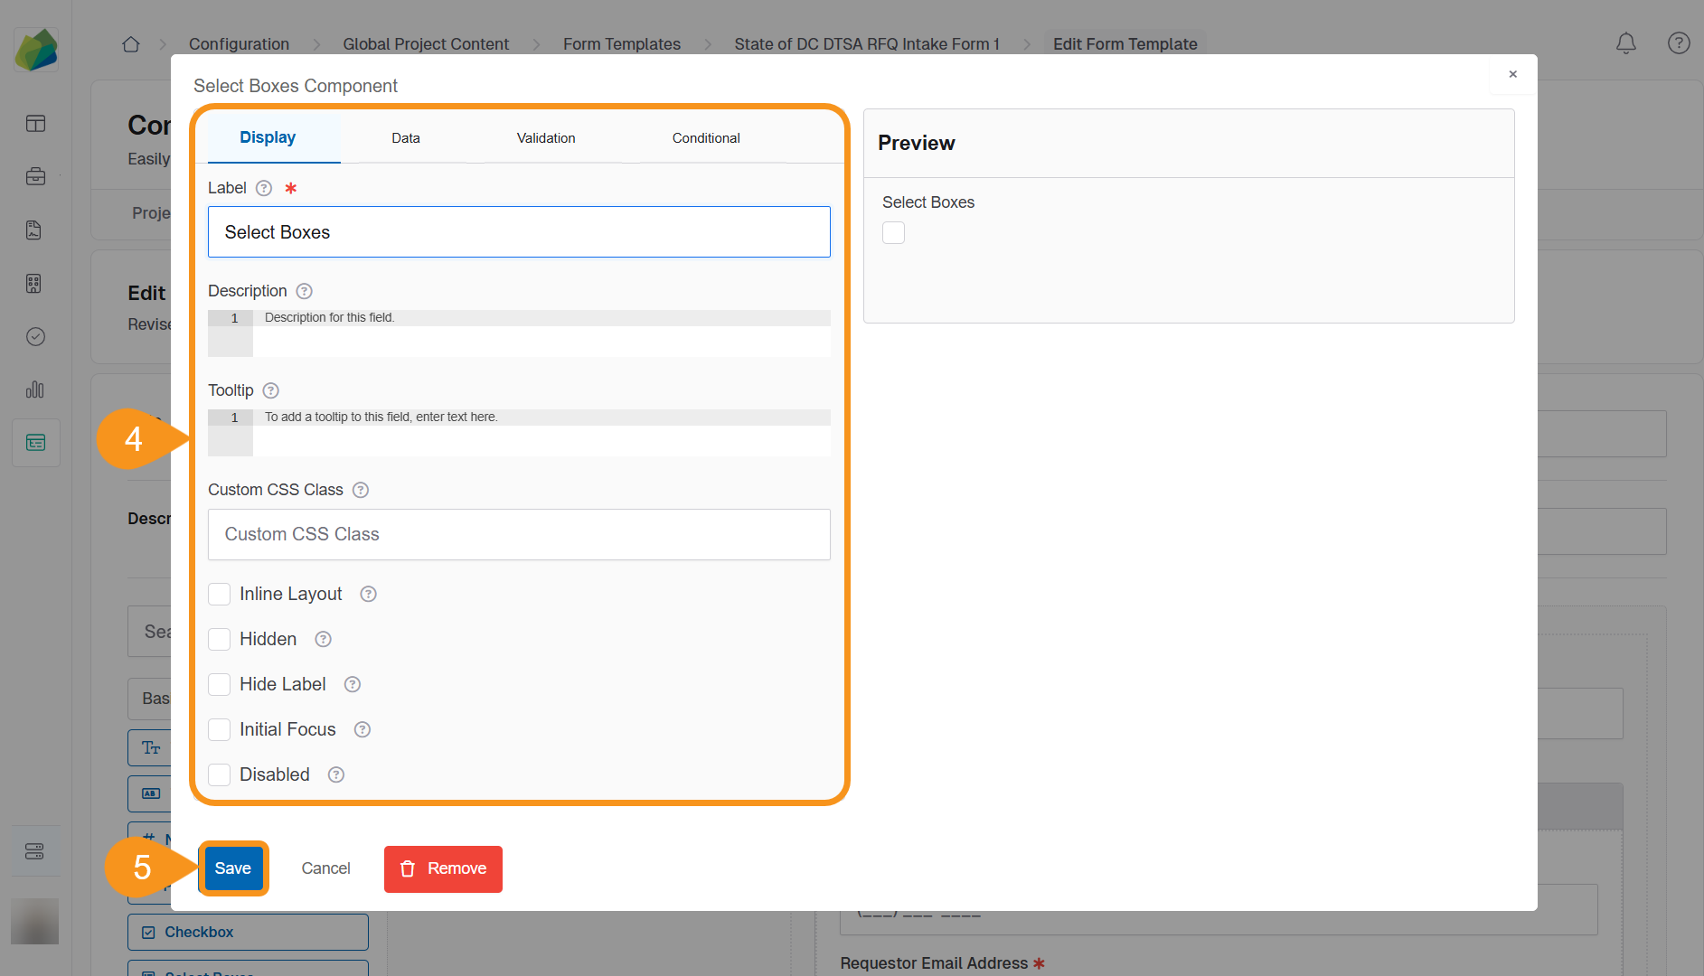
Task: Toggle the Select Boxes checkbox in Preview
Action: [x=893, y=232]
